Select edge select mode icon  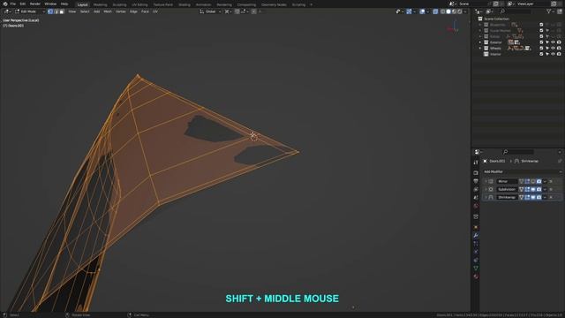[56, 11]
